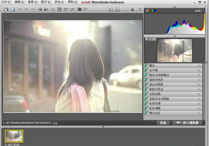Click the 1:1 actual size icon
The image size is (209, 146).
click(x=59, y=9)
